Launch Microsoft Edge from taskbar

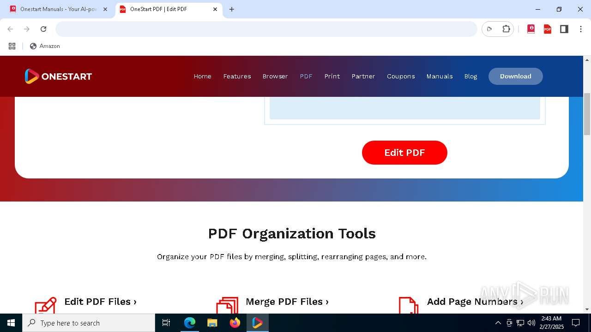point(190,323)
